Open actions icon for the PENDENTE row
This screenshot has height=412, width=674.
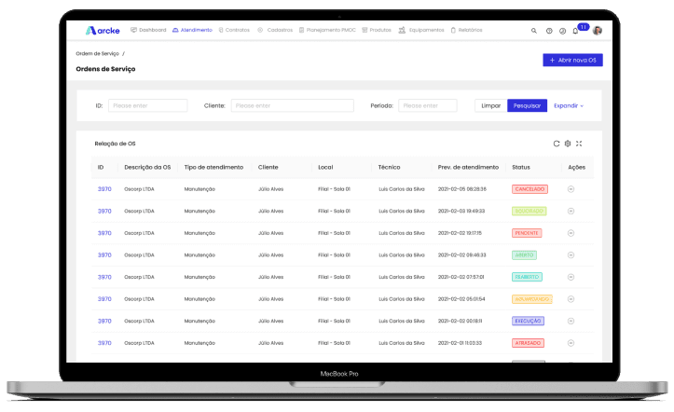pyautogui.click(x=571, y=233)
